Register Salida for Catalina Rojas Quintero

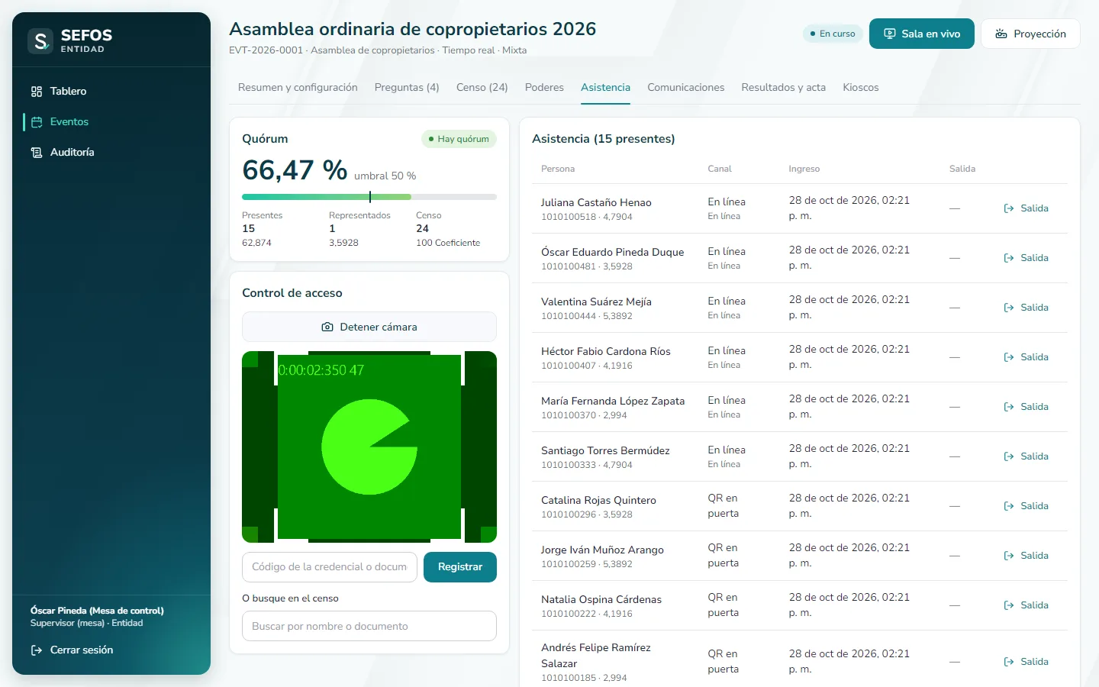click(1026, 506)
